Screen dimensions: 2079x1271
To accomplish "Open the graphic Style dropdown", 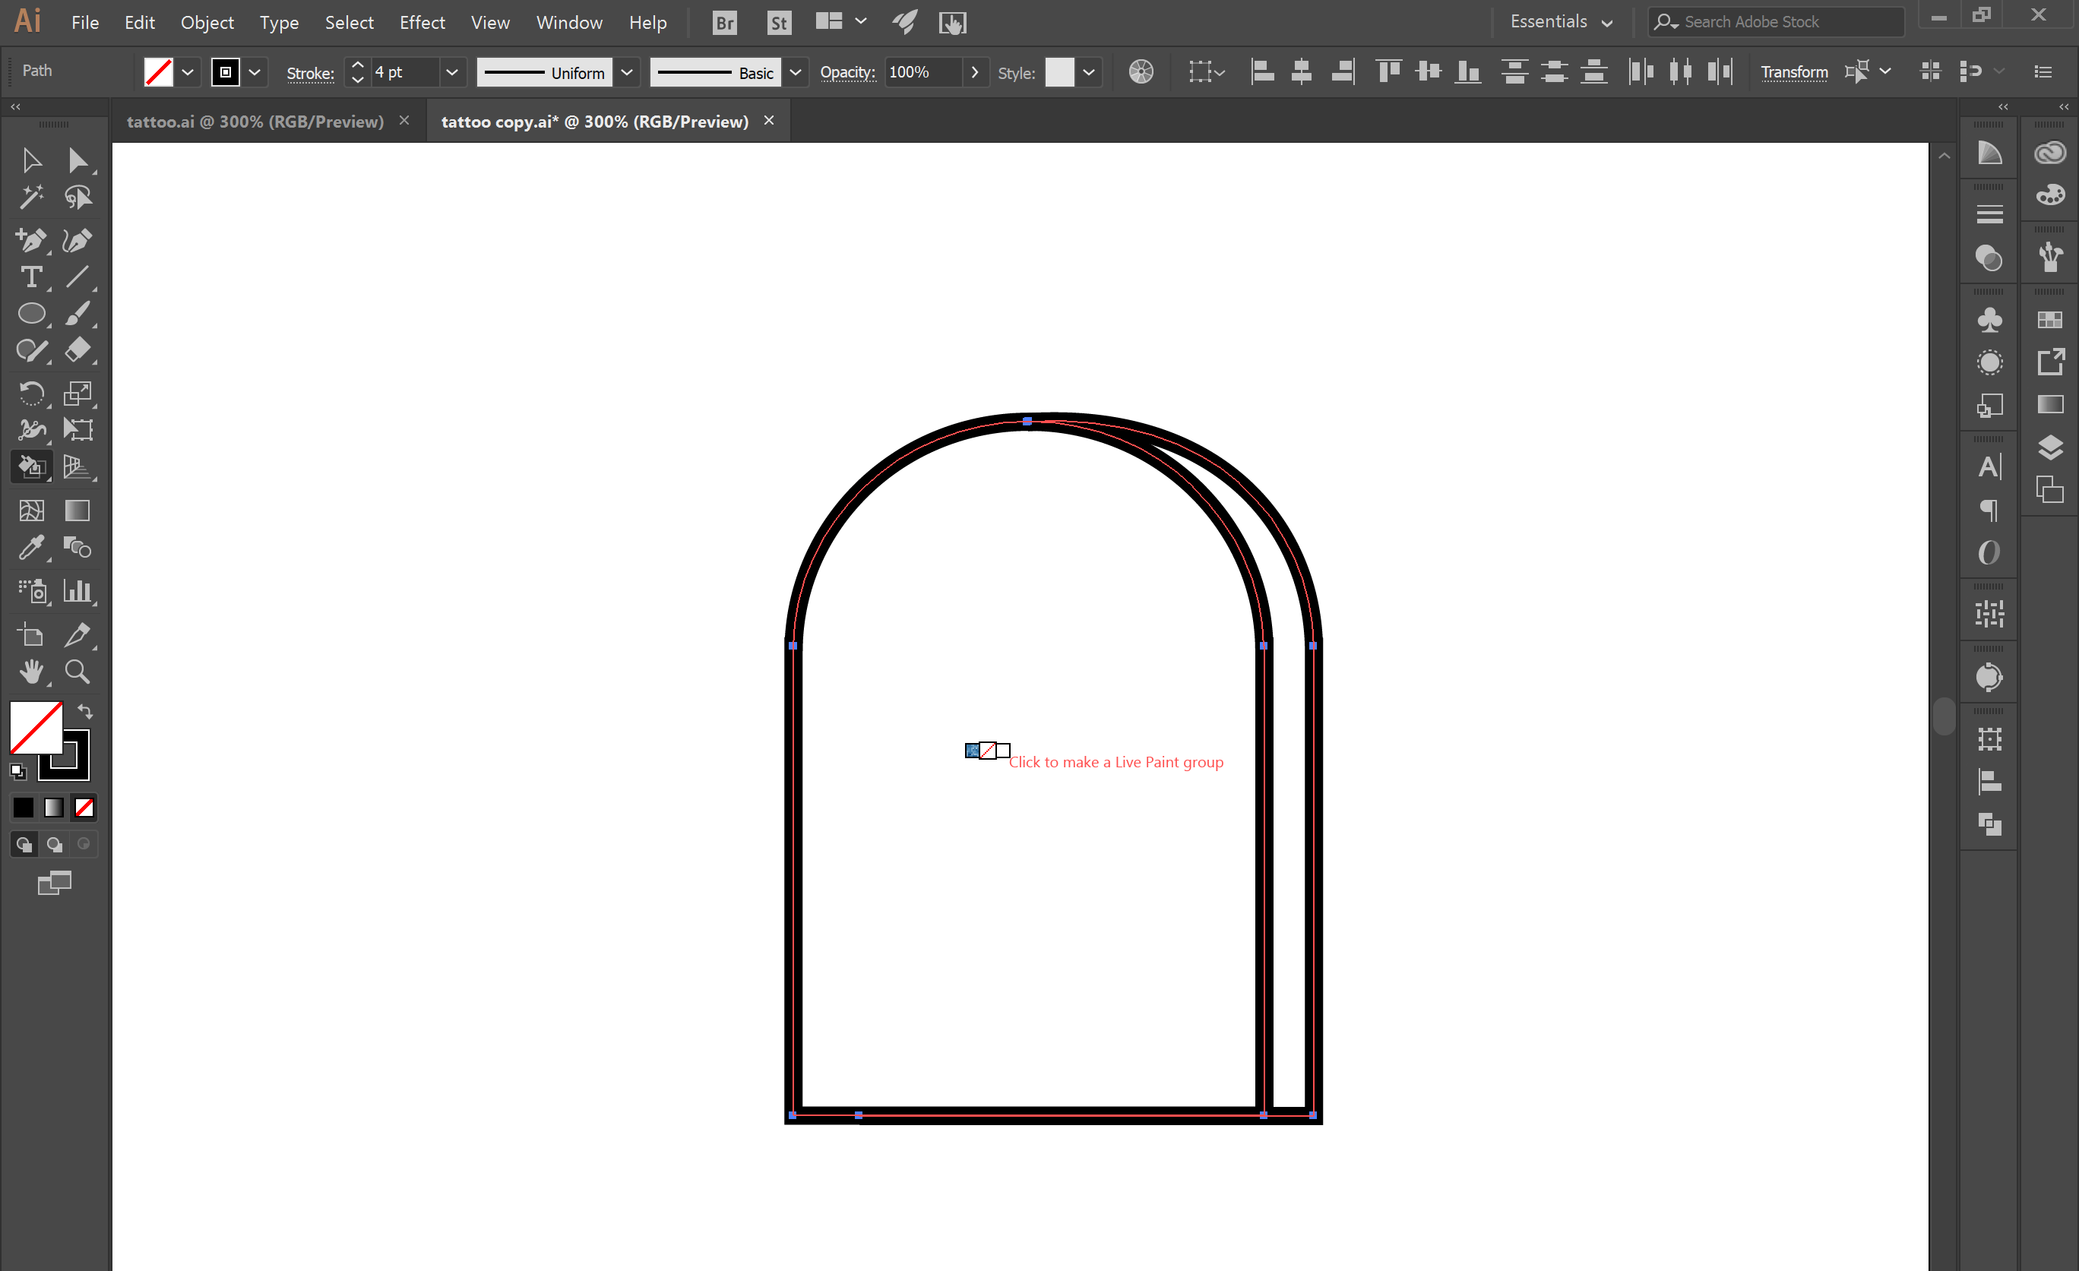I will [1088, 72].
